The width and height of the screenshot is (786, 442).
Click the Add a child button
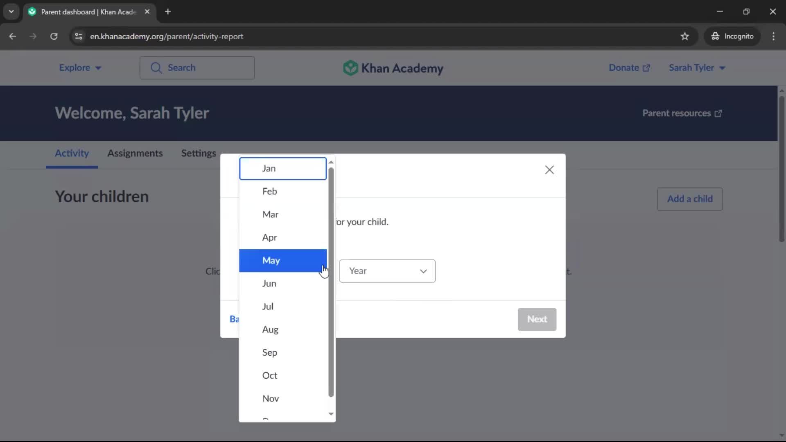(x=690, y=199)
